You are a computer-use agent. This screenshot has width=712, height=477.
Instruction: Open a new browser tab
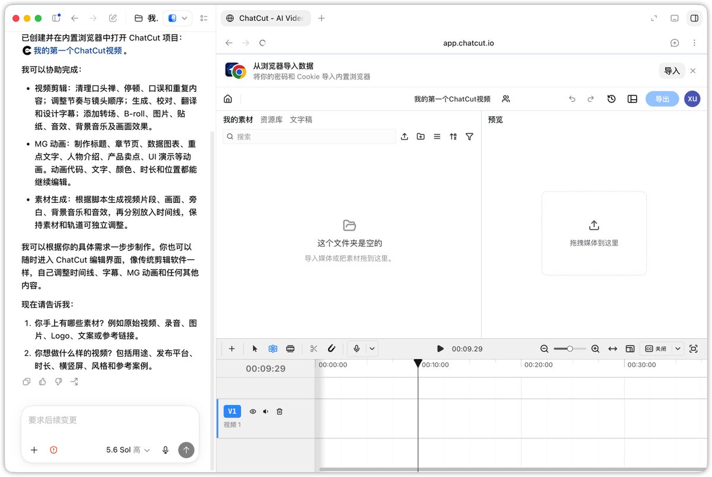click(322, 18)
